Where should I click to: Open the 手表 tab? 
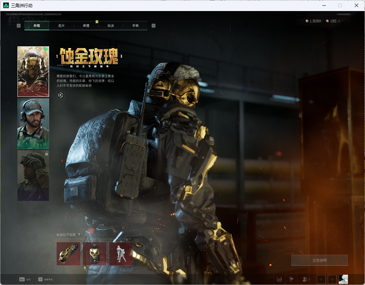point(135,26)
